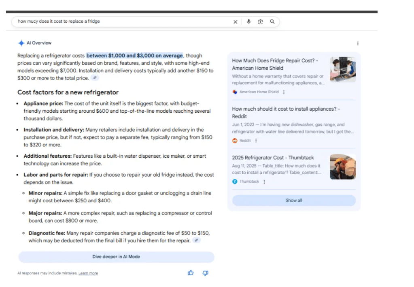Open Google Lens image search
Screen dimensions: 414x287
click(260, 21)
